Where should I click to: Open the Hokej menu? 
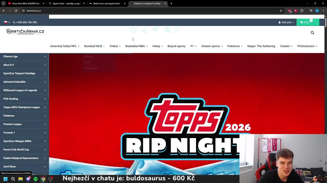pos(157,46)
